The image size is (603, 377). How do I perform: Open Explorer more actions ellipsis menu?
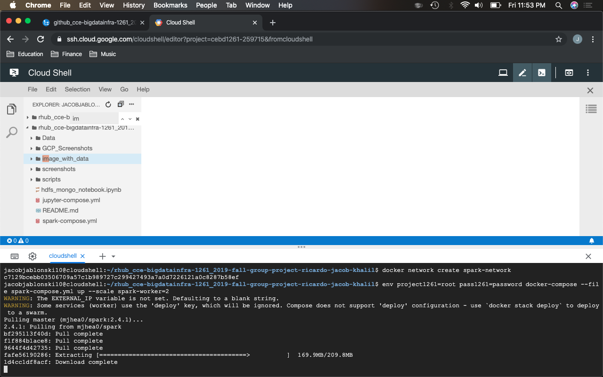click(131, 104)
